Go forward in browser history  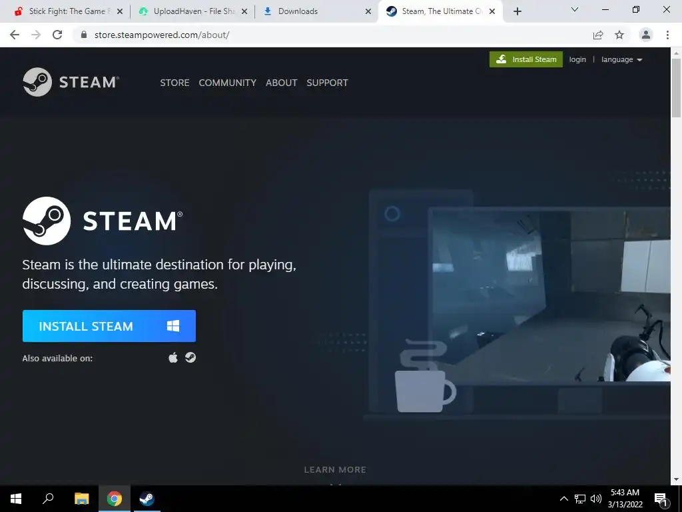36,35
